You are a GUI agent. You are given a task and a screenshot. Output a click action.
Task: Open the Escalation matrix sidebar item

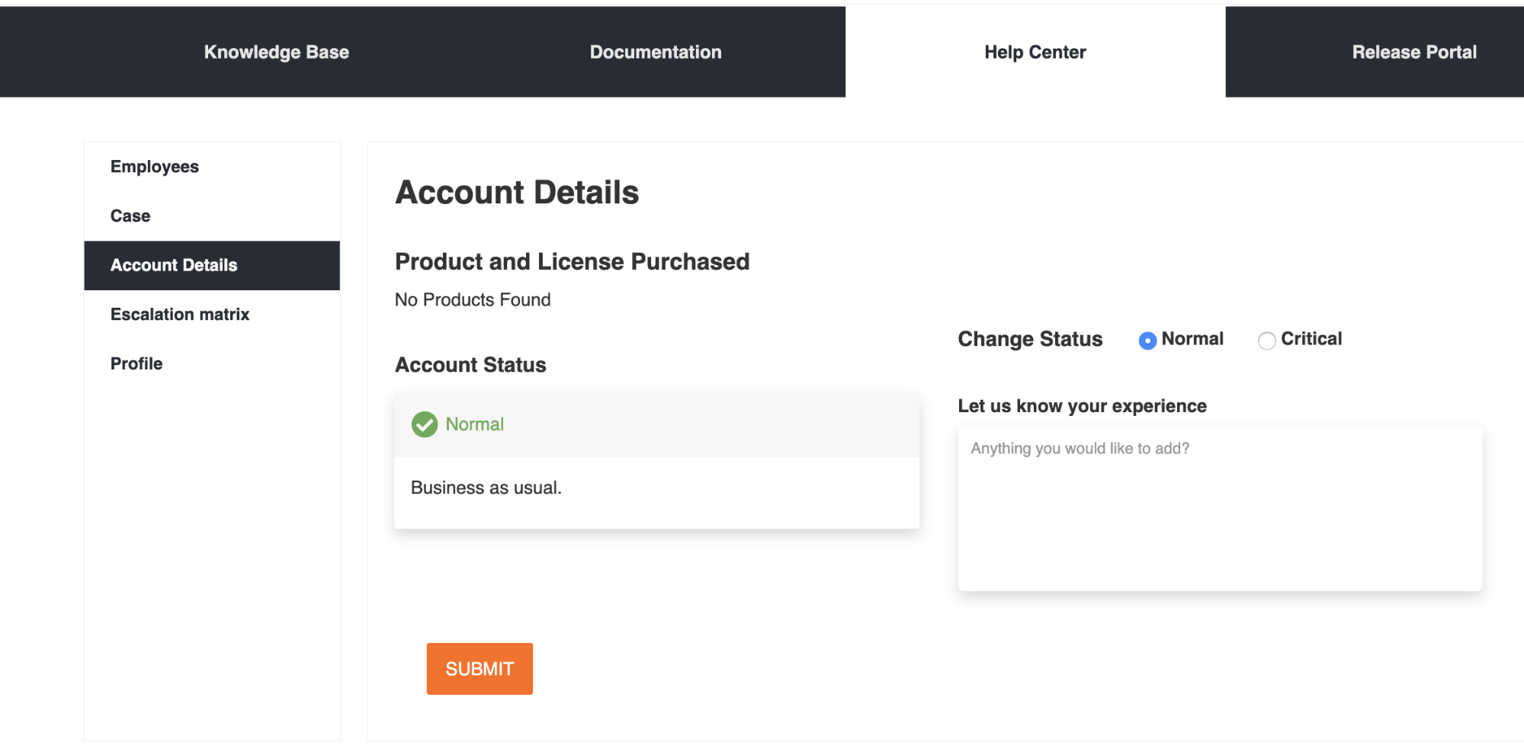180,315
